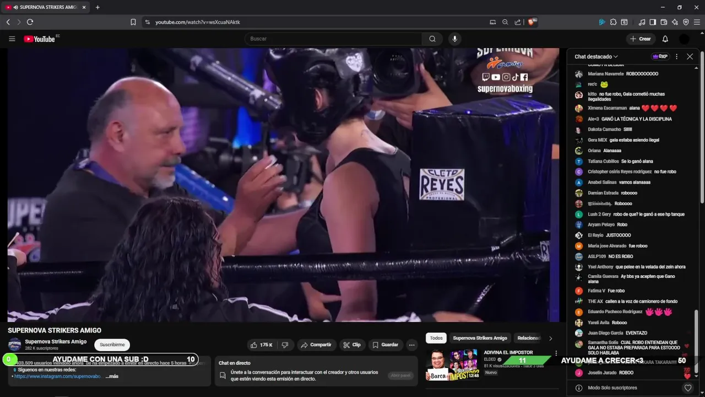
Task: Click chat message 'GANÓ LA TÉCNICA Y LA DISCIPLINA'
Action: tap(630, 119)
